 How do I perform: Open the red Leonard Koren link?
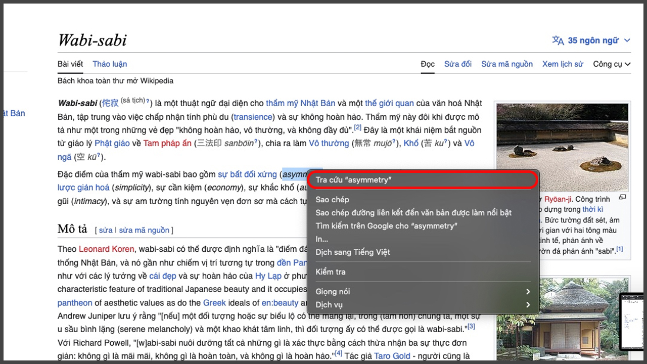[107, 249]
